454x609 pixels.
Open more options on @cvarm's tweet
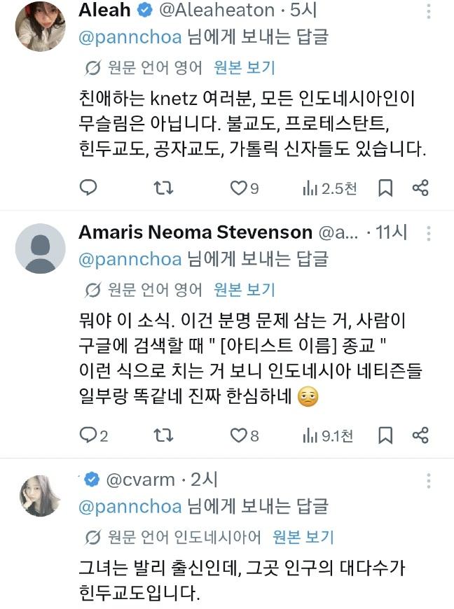pos(428,481)
